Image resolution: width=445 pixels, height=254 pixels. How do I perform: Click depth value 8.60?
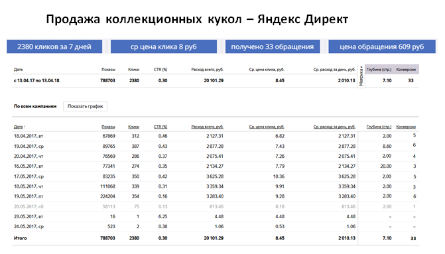(387, 147)
